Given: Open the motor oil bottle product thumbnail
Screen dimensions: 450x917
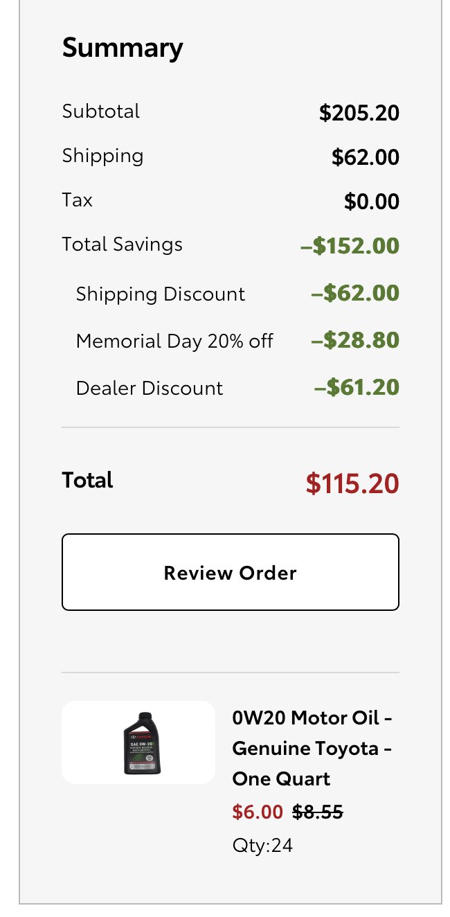Looking at the screenshot, I should point(138,742).
